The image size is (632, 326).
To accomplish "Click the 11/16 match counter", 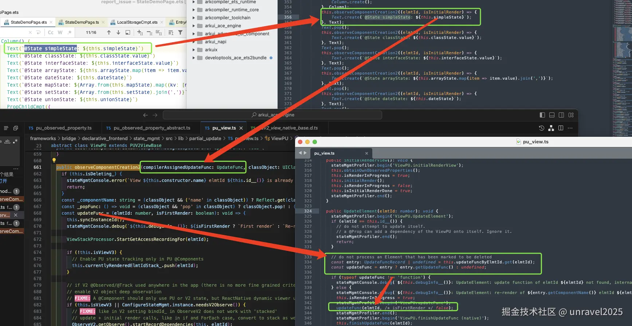I will (x=91, y=32).
